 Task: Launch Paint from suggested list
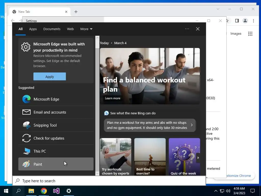pyautogui.click(x=56, y=164)
